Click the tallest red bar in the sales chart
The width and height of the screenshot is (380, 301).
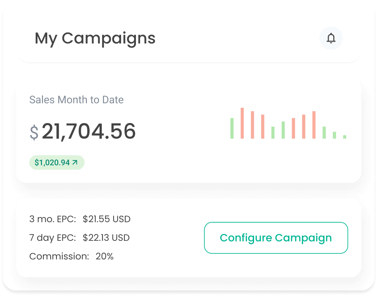click(x=242, y=123)
